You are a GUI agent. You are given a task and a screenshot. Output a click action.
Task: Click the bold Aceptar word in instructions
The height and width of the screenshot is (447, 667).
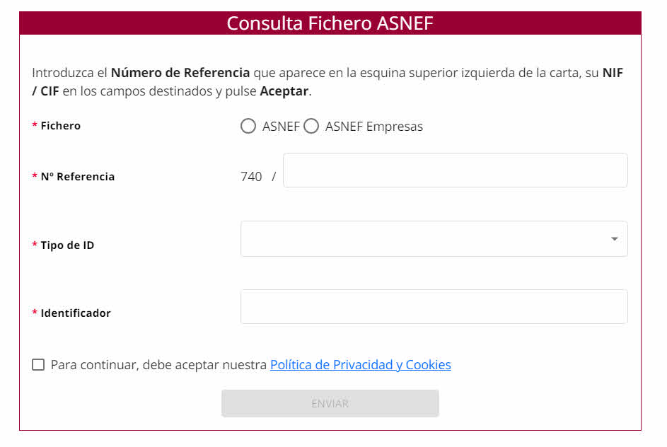pyautogui.click(x=284, y=91)
